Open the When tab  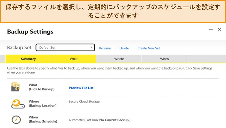click(164, 59)
